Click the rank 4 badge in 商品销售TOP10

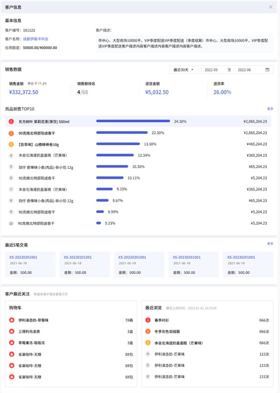coord(11,156)
